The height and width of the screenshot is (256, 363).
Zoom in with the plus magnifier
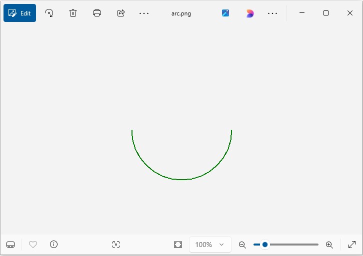tap(329, 245)
